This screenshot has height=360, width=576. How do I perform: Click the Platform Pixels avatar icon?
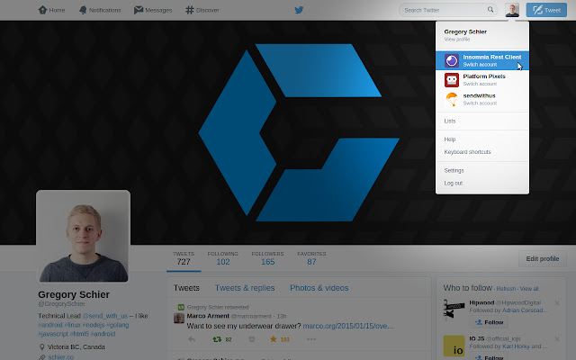tap(452, 80)
